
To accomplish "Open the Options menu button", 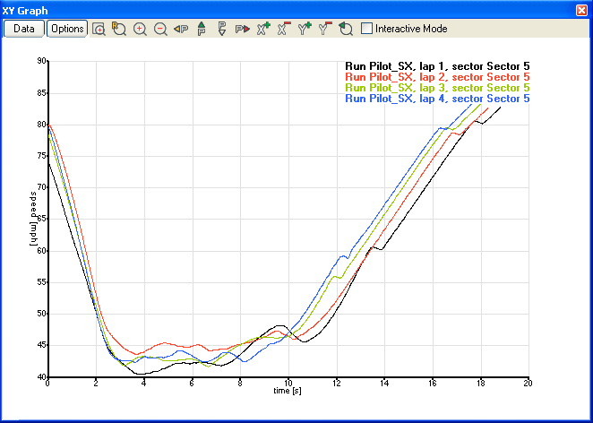I will coord(67,29).
